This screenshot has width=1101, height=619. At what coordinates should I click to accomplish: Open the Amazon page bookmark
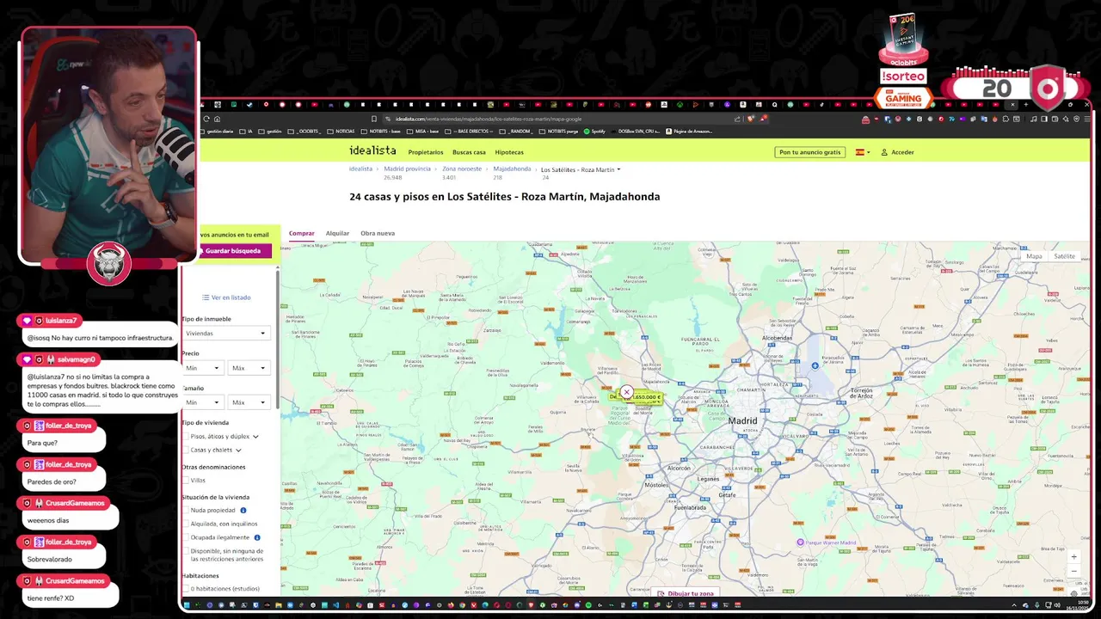tap(687, 132)
